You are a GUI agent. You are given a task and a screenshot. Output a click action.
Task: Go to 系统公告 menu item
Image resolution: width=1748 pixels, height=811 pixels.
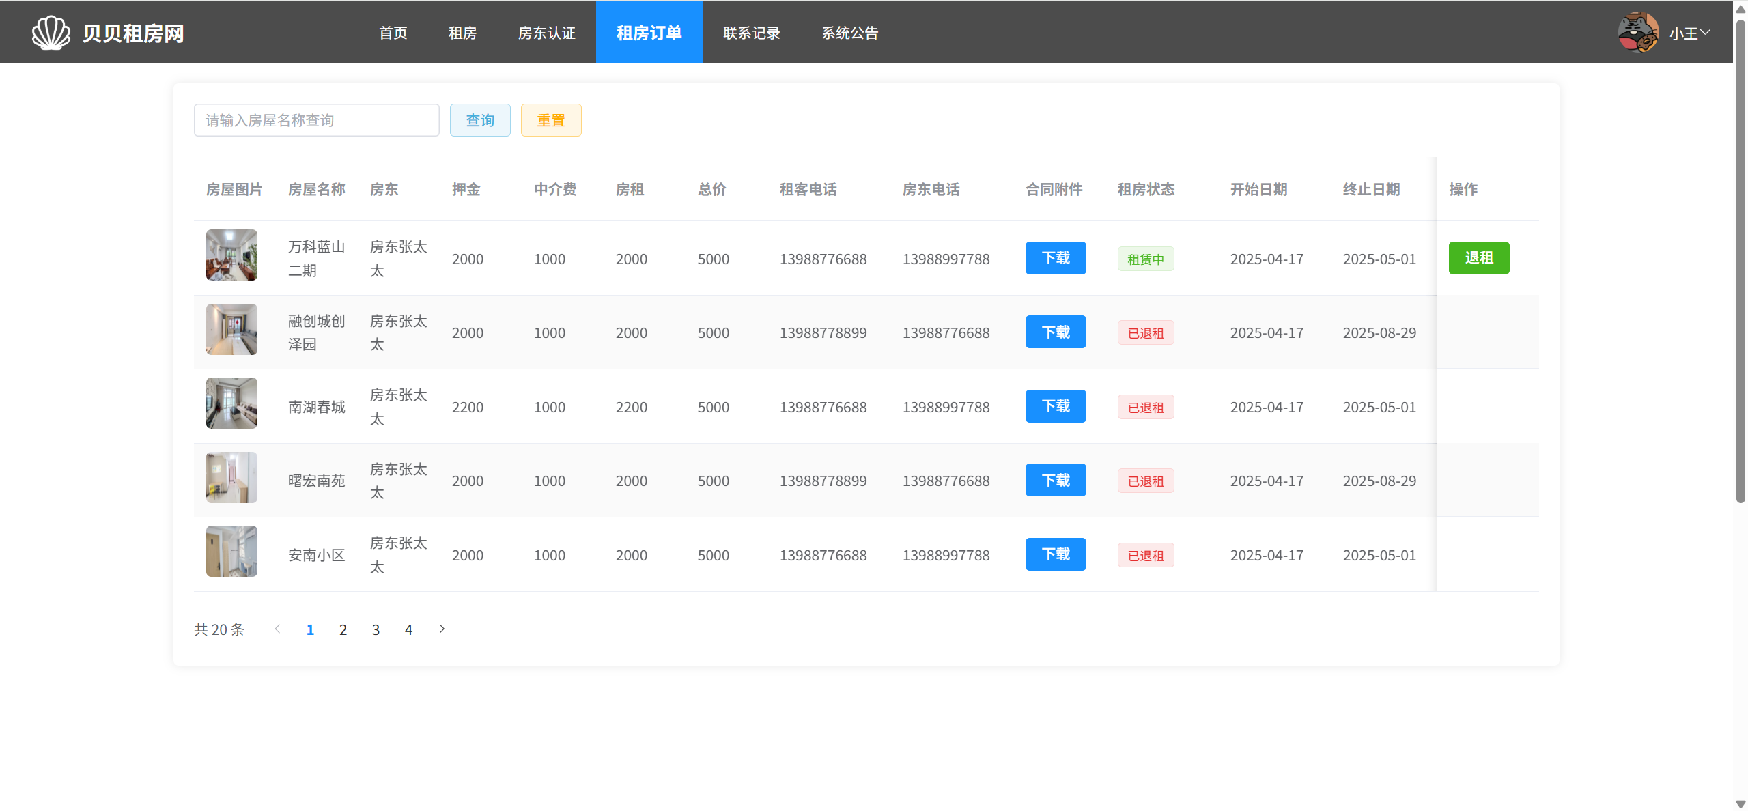click(849, 33)
